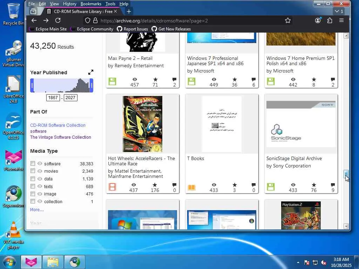Click the Windows Start button
359x269 pixels.
point(9,262)
